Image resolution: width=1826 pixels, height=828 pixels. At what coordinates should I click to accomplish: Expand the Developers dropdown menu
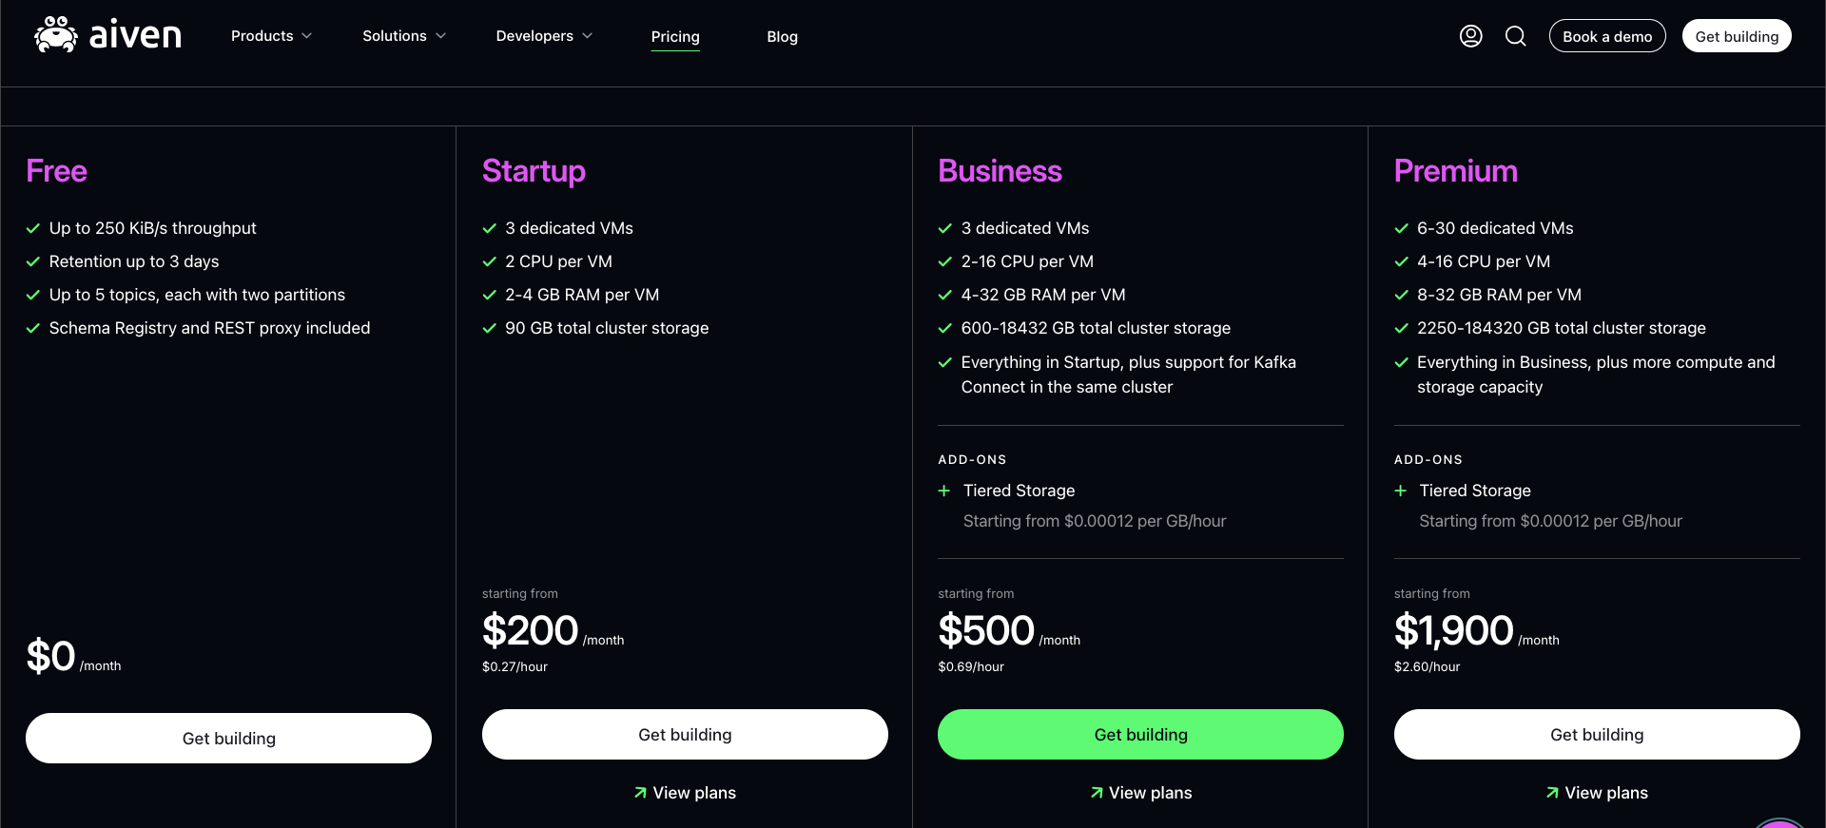pyautogui.click(x=544, y=36)
